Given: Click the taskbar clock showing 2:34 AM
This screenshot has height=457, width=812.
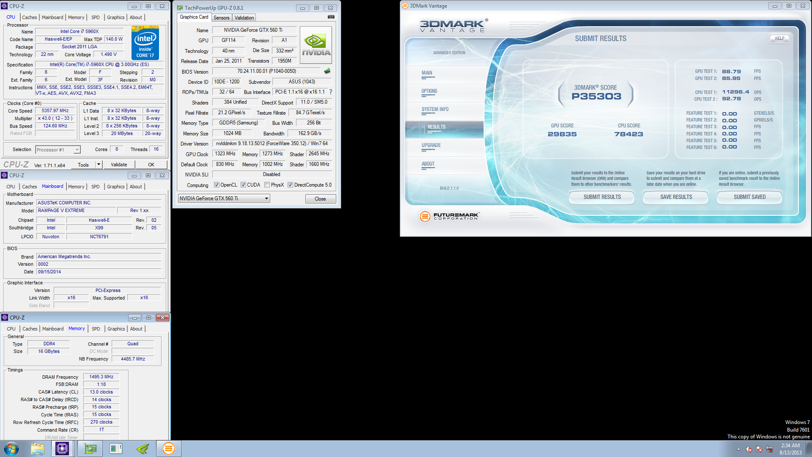Looking at the screenshot, I should (x=790, y=449).
